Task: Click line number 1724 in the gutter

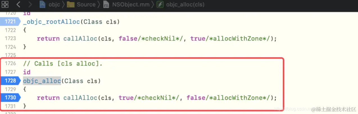Action: pos(10,47)
